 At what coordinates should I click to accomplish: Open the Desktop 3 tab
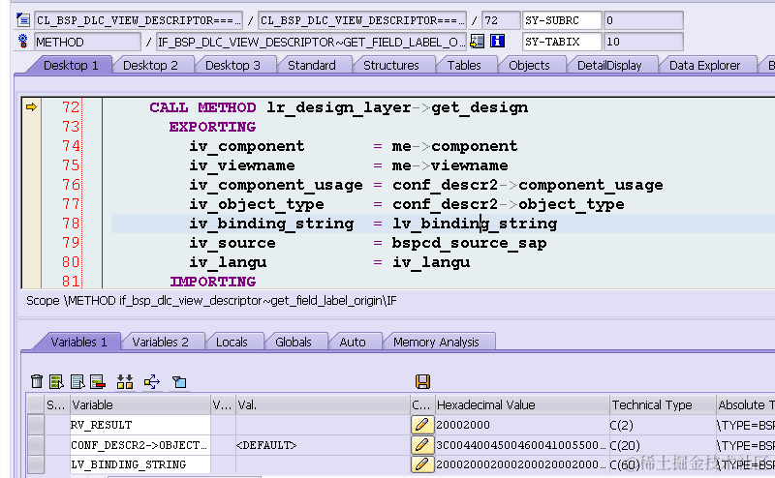pos(232,65)
